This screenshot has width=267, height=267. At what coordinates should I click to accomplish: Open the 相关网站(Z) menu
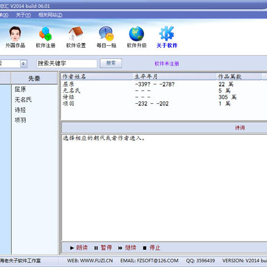(50, 15)
